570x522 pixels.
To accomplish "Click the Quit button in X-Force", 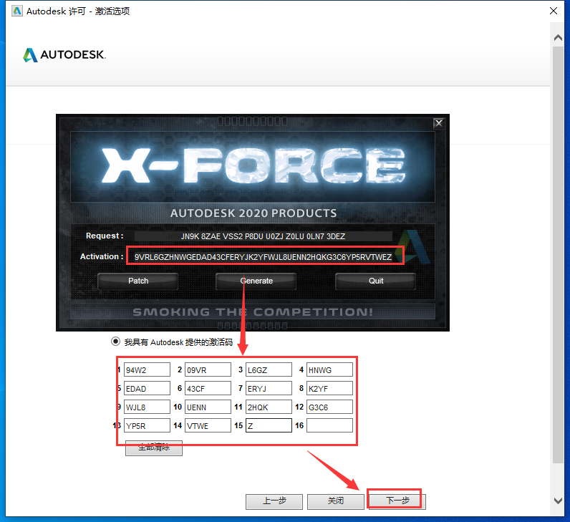I will (376, 281).
